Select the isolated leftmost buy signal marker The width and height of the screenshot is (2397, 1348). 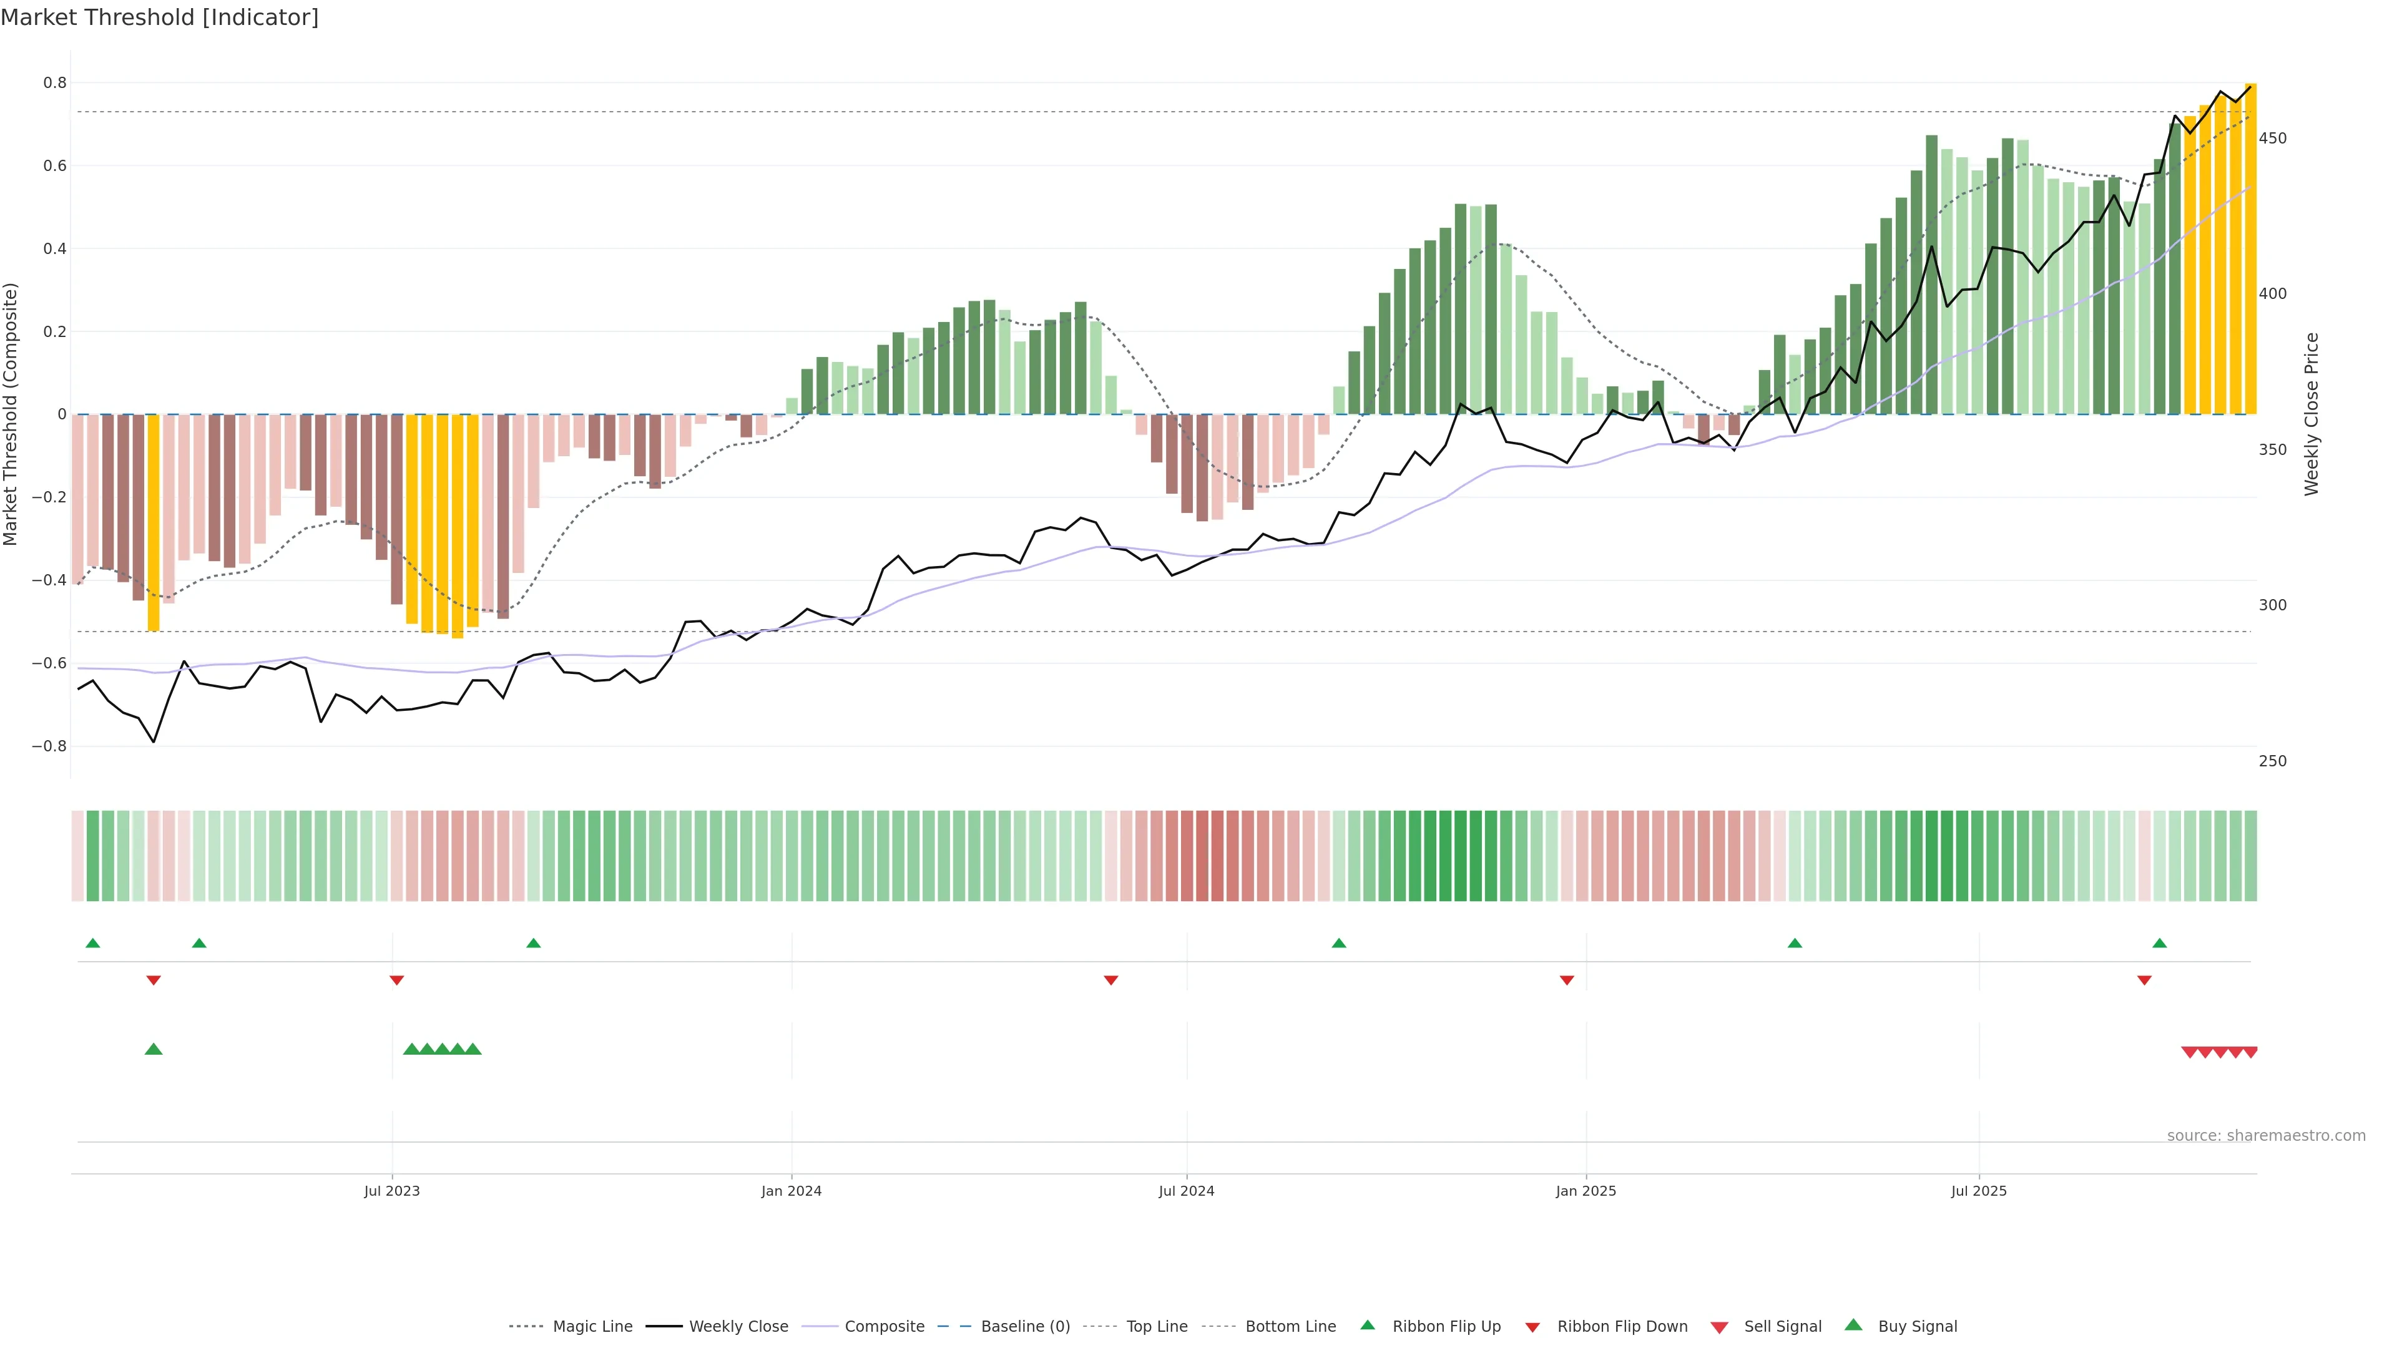pyautogui.click(x=154, y=1049)
